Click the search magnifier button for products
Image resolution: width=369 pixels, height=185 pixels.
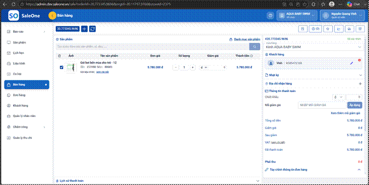point(254,47)
